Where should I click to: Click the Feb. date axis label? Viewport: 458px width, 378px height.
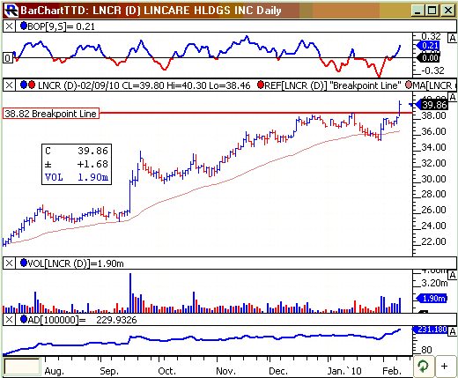click(392, 371)
